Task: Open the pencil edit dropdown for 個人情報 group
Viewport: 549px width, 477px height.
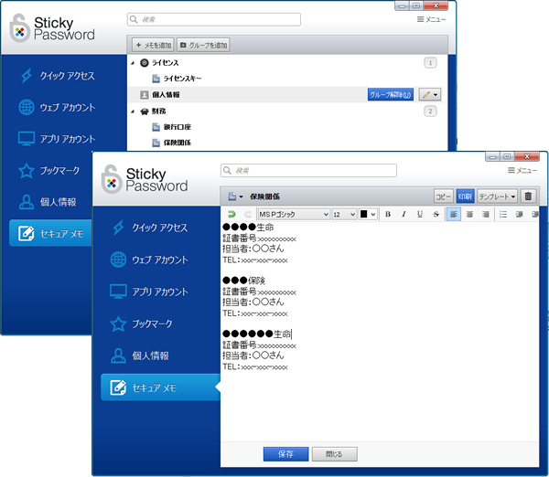Action: pos(430,94)
